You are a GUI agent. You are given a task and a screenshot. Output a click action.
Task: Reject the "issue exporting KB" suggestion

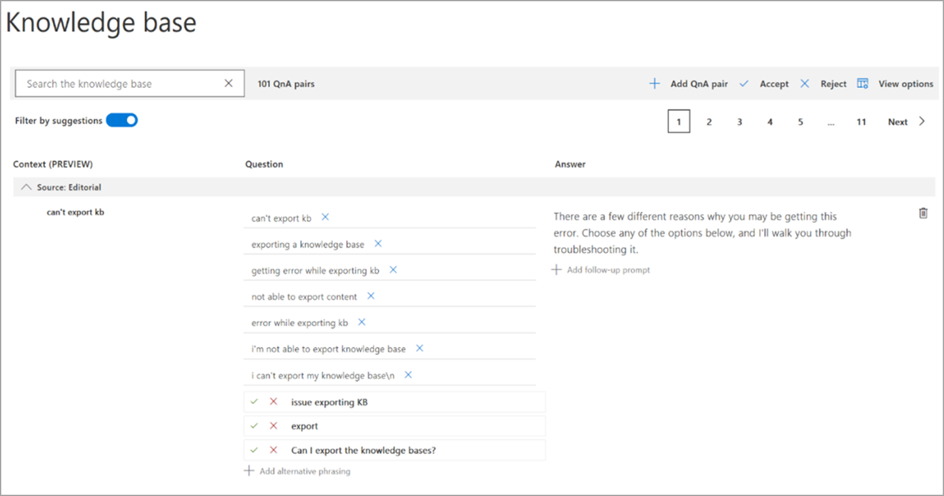pos(273,402)
